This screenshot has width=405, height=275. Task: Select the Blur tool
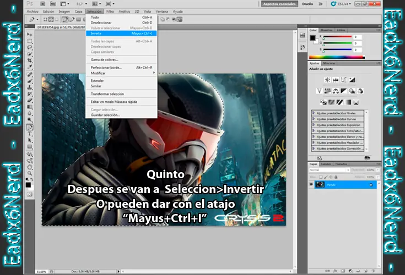[30, 113]
